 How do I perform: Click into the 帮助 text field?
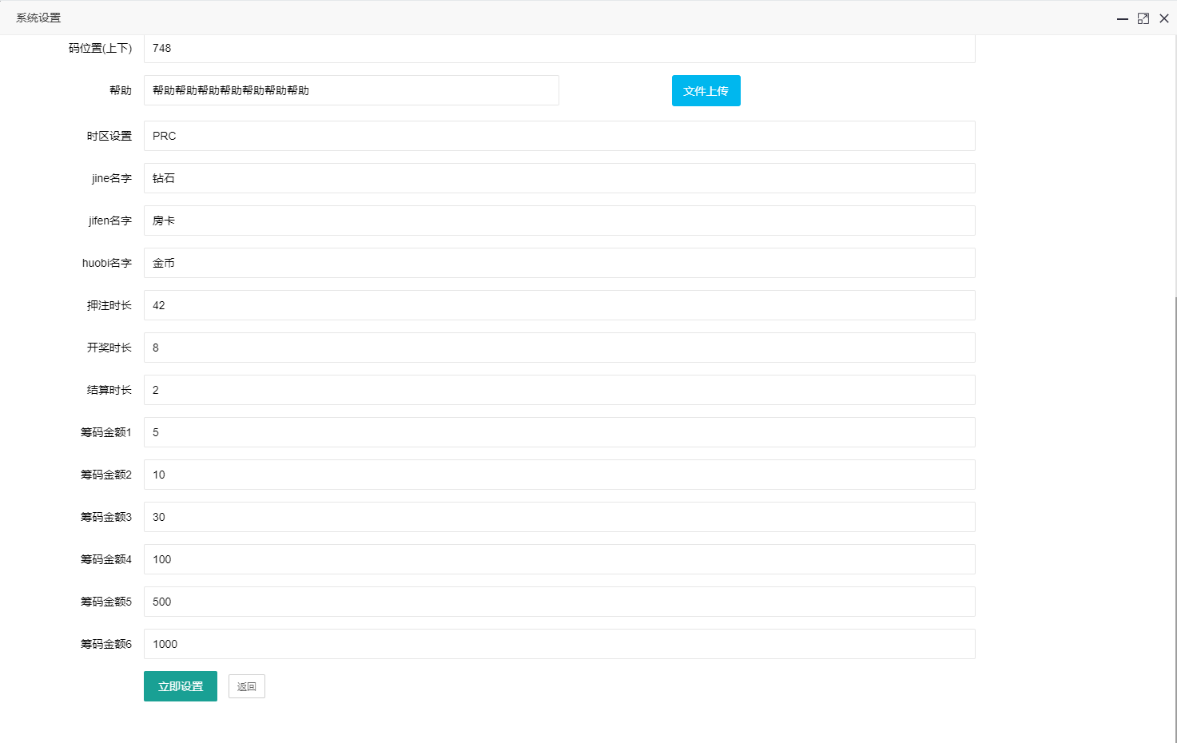351,90
